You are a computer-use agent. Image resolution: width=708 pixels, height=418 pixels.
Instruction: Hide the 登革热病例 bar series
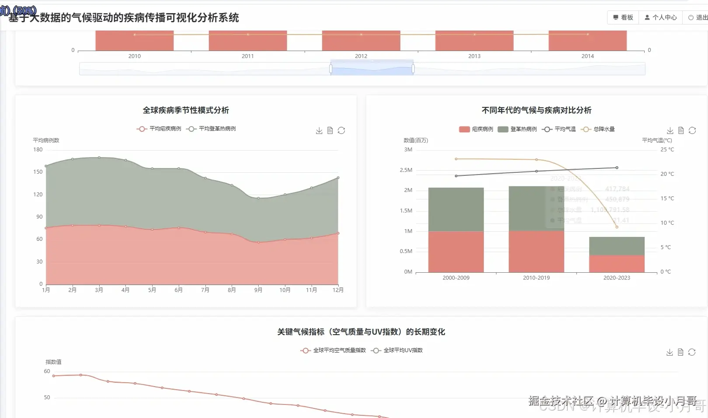click(517, 129)
